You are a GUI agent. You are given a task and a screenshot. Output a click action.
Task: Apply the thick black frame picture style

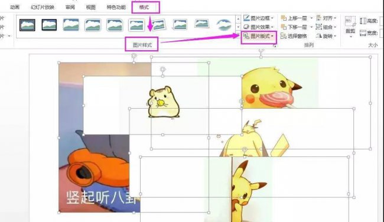coord(49,25)
